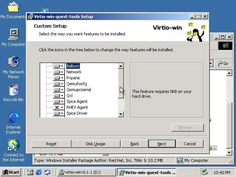Viewport: 236px width, 177px height.
Task: Click the Outlook Express quick launch icon
Action: (x=47, y=172)
